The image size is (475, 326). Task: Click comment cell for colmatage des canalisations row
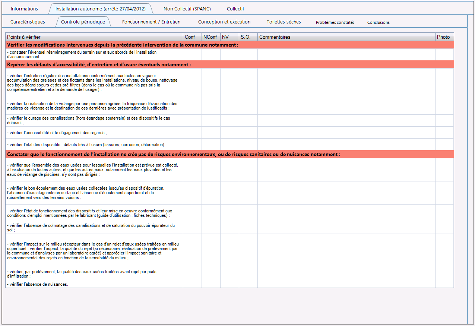[346, 228]
